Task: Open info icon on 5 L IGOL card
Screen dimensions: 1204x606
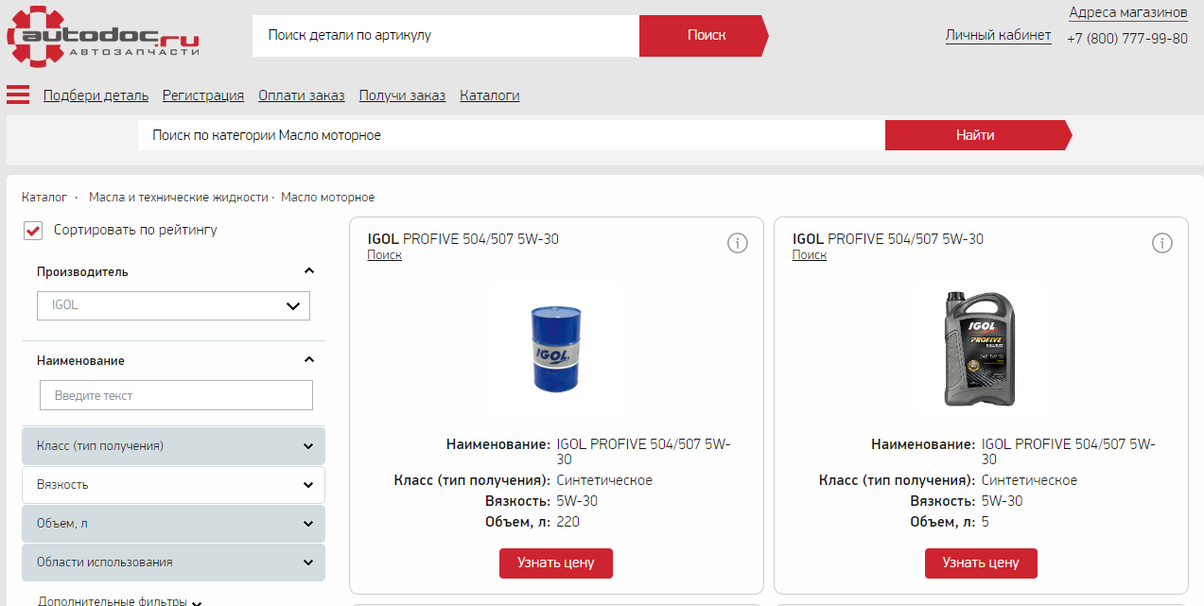Action: click(x=1162, y=243)
